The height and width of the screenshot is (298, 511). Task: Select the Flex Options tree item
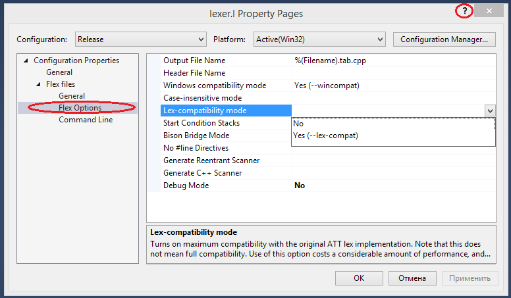(80, 108)
